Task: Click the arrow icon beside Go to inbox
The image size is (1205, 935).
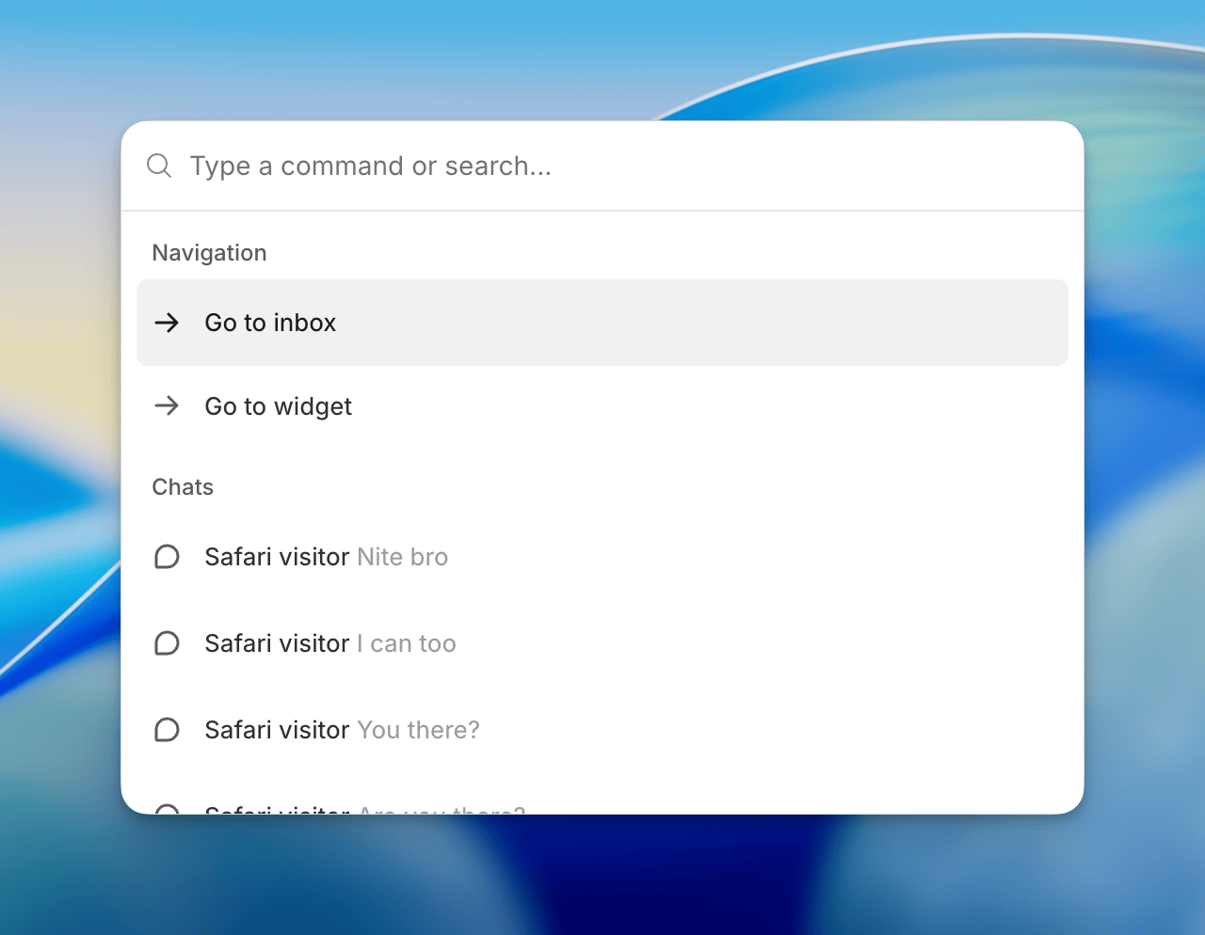Action: click(x=167, y=323)
